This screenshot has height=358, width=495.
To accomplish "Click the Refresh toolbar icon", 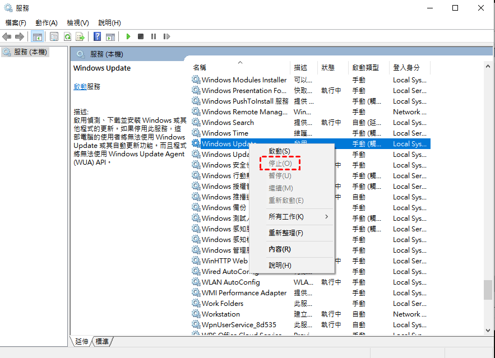I will coord(67,36).
